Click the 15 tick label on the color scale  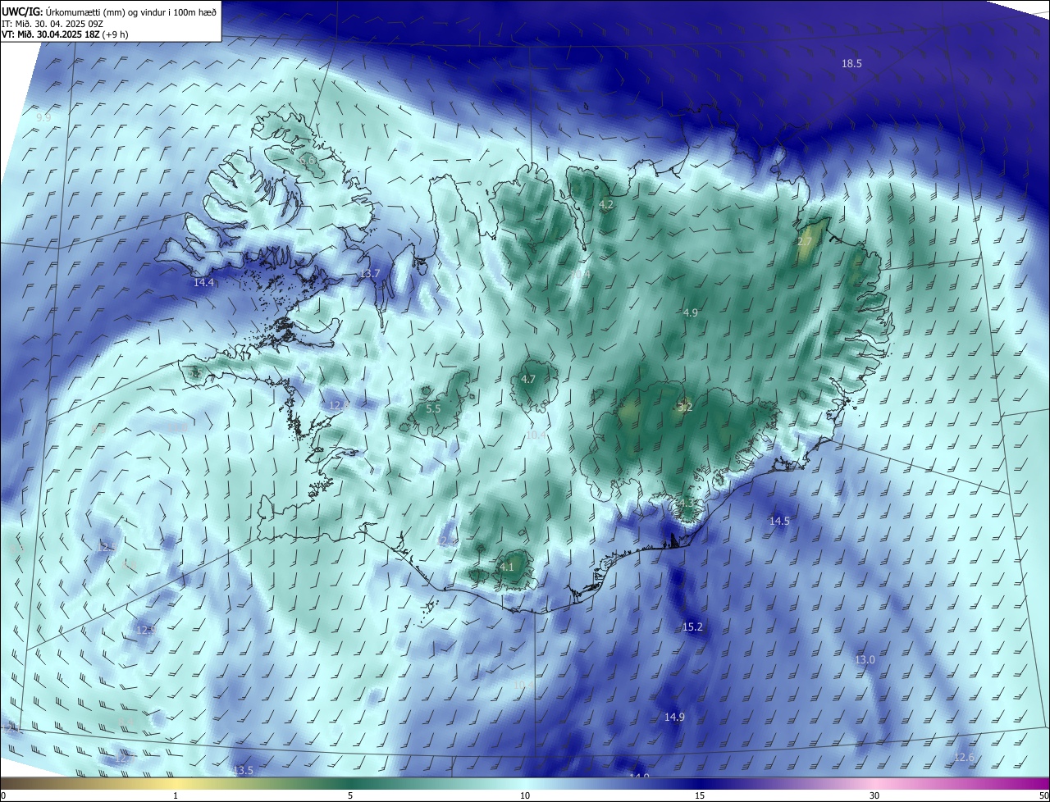700,796
